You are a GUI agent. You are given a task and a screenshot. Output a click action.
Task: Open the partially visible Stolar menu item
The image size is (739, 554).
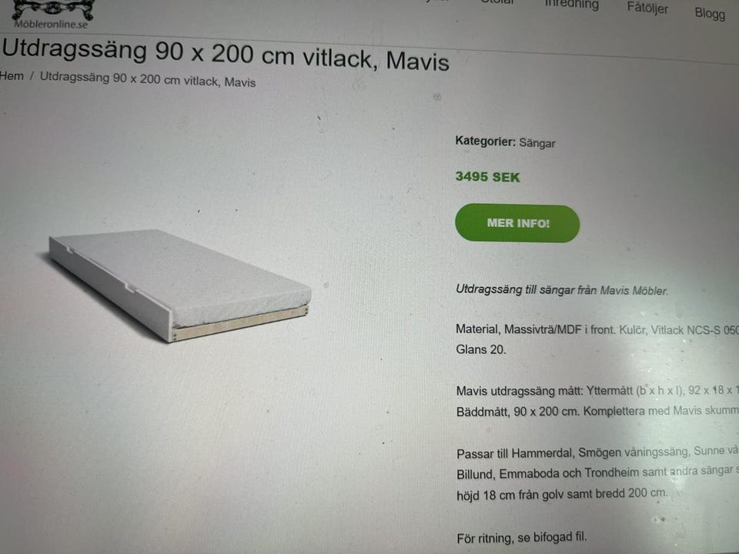coord(498,2)
